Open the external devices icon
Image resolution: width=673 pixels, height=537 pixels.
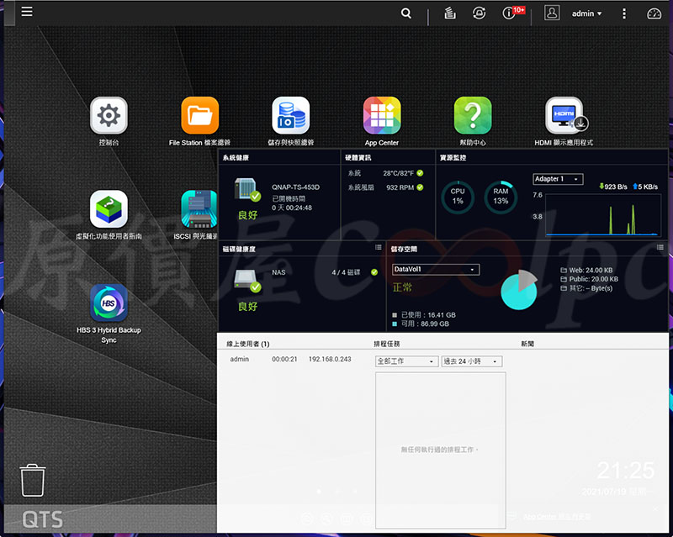pos(479,13)
